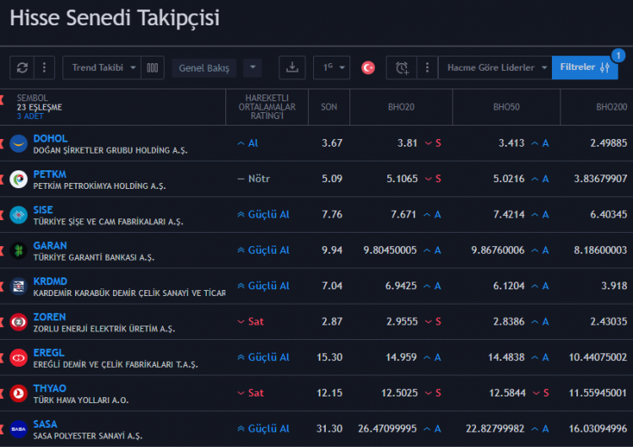The image size is (633, 447).
Task: Click the 'Güçlü Al' rating for SASA
Action: tap(263, 428)
